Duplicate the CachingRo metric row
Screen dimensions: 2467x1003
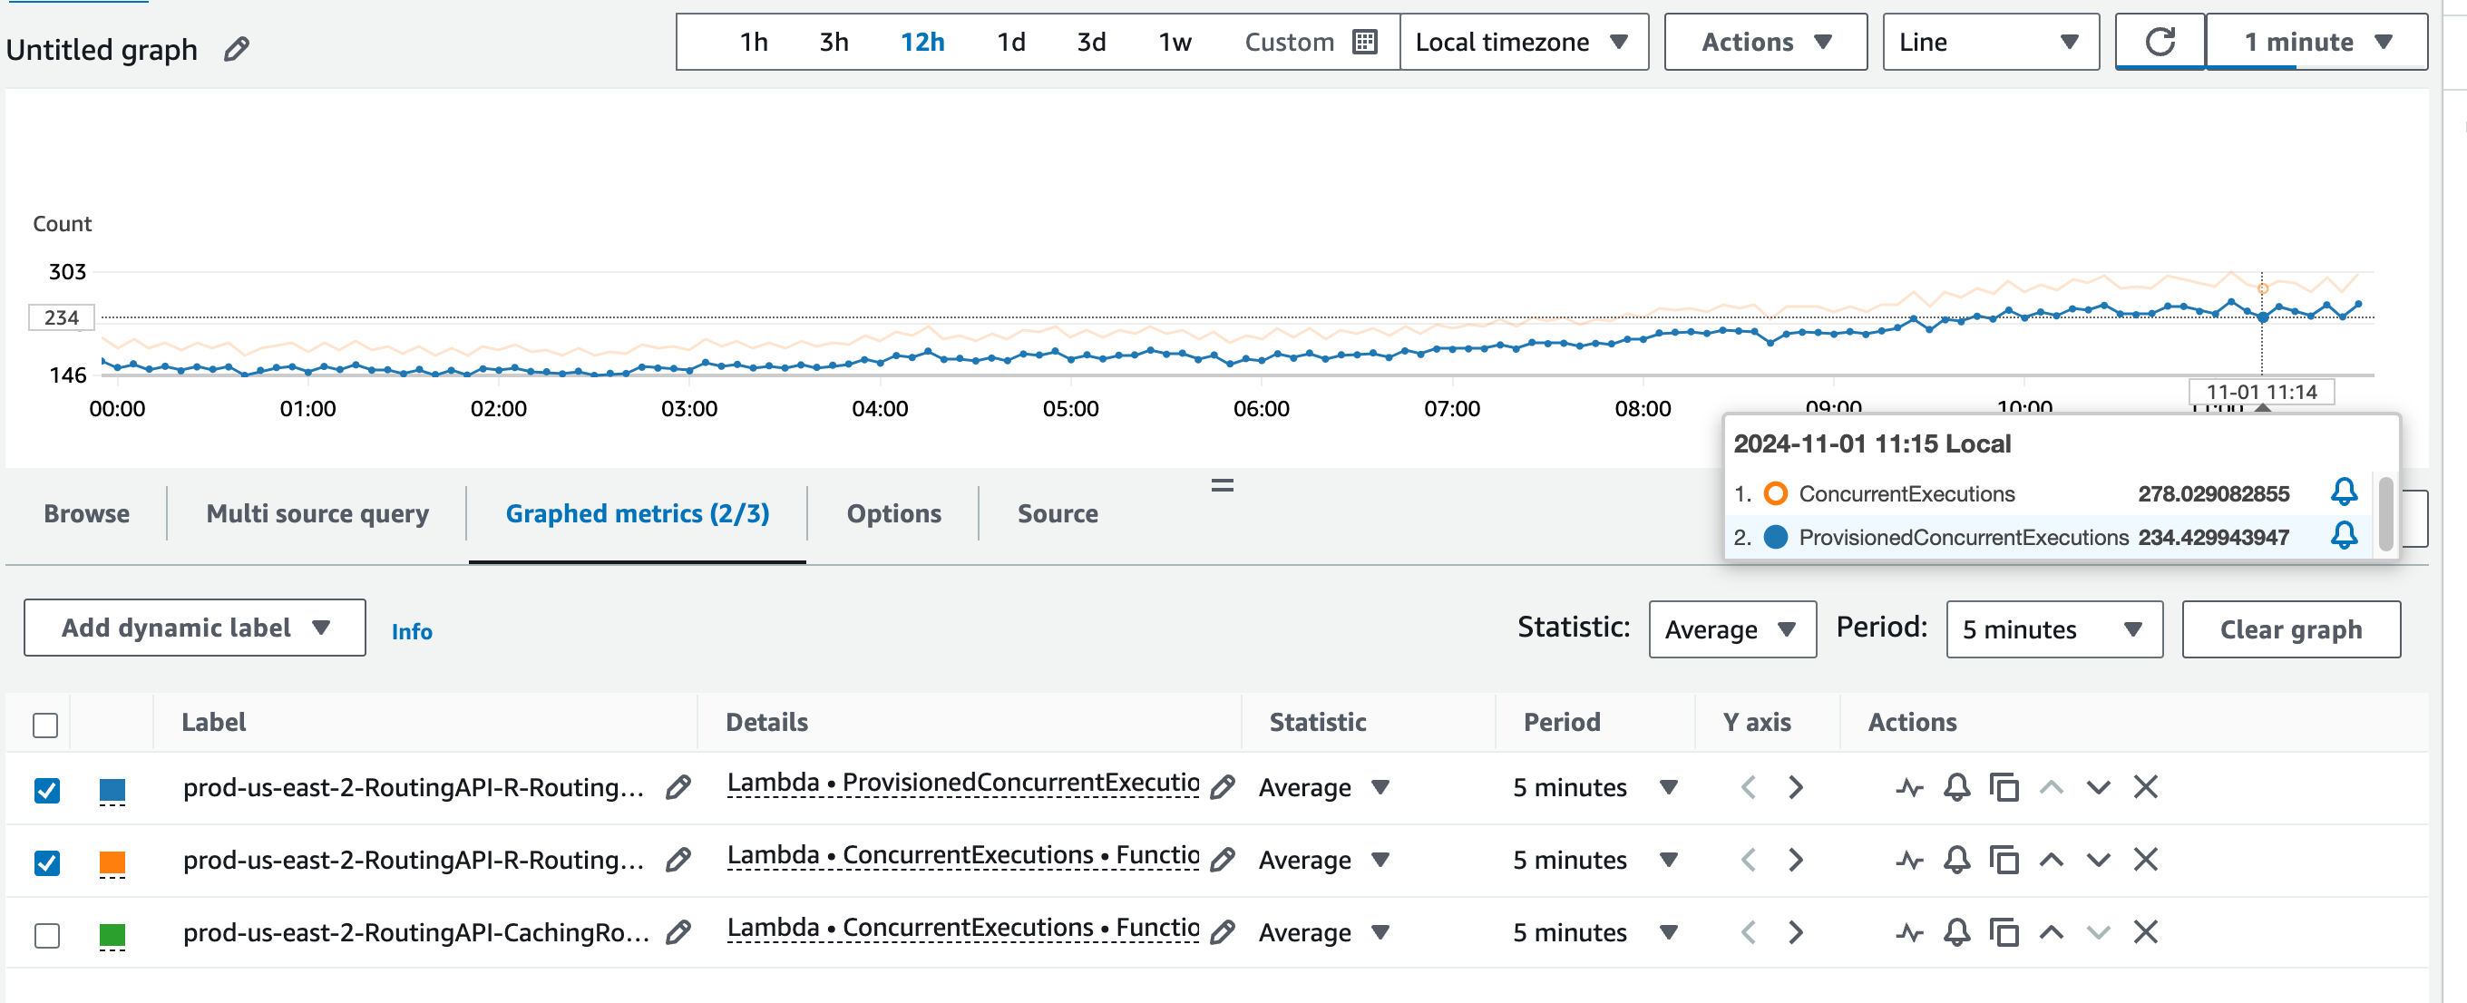coord(2004,932)
